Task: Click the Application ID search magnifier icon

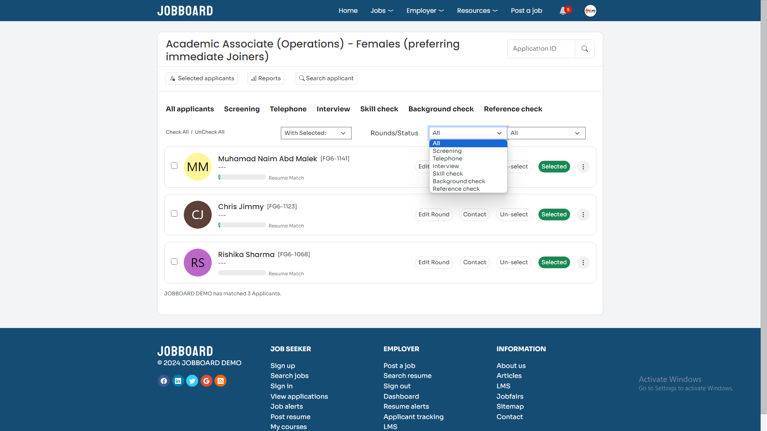Action: (584, 49)
